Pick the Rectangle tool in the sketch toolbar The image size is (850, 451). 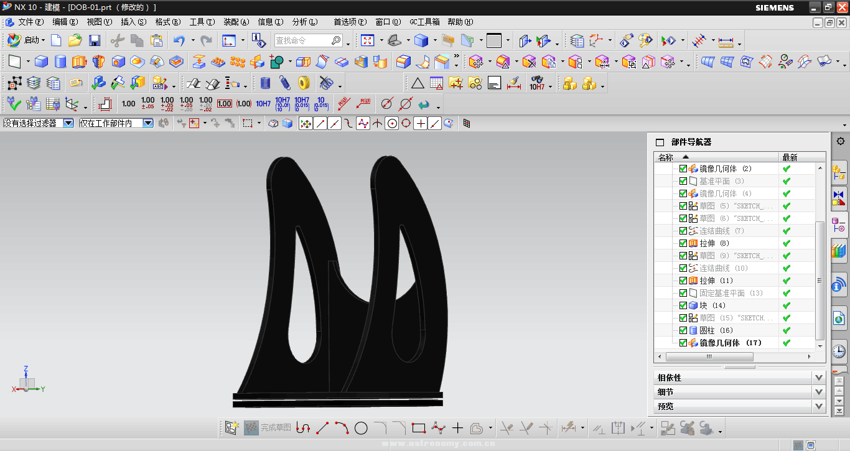click(x=419, y=428)
